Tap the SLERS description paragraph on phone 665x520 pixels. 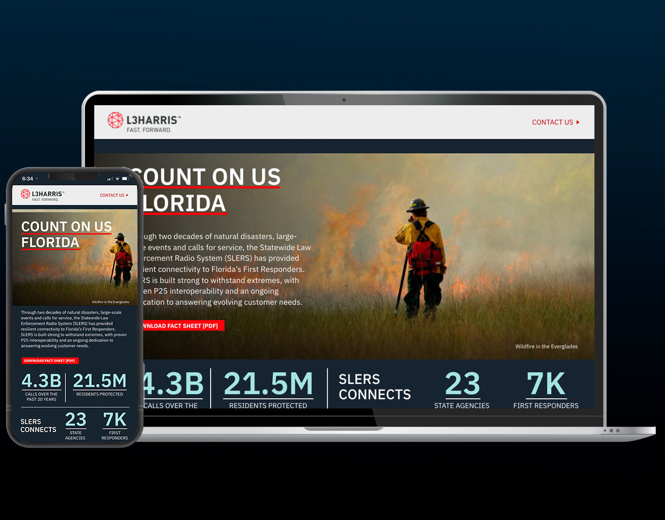click(74, 329)
